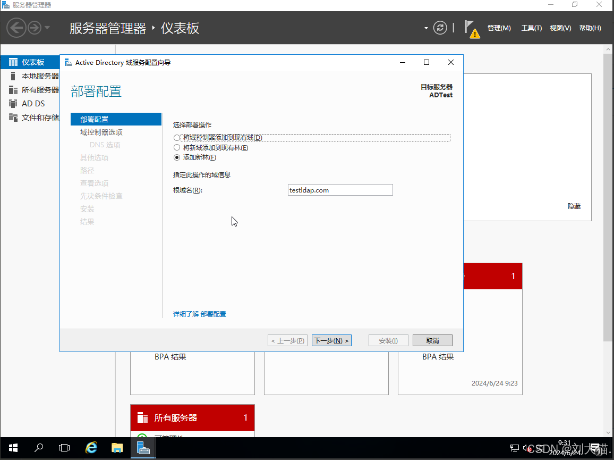The height and width of the screenshot is (460, 614).
Task: Click scrollbar up arrow in dashboard
Action: click(x=608, y=49)
